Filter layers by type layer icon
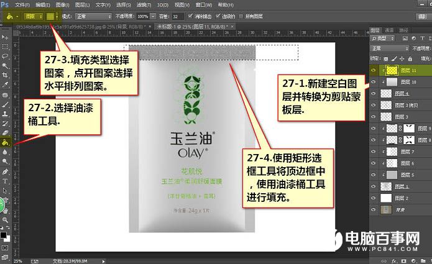Image resolution: width=432 pixels, height=264 pixels. (422, 39)
